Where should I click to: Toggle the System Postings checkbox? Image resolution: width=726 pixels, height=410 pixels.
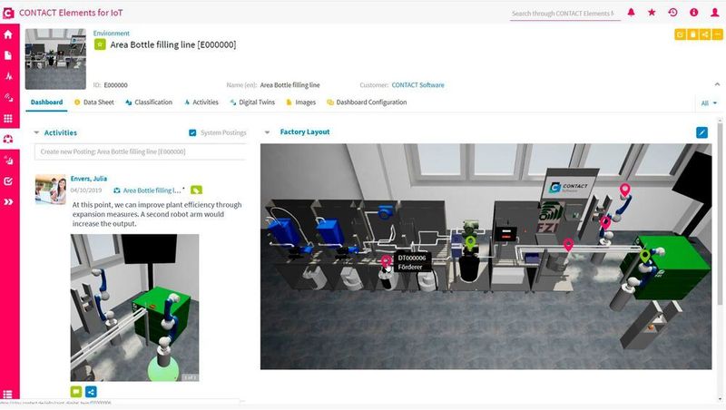(x=192, y=132)
